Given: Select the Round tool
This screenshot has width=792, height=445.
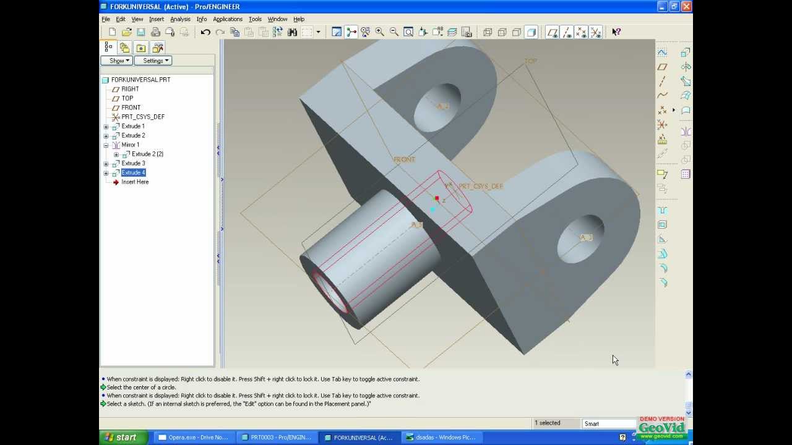Looking at the screenshot, I should (x=662, y=268).
